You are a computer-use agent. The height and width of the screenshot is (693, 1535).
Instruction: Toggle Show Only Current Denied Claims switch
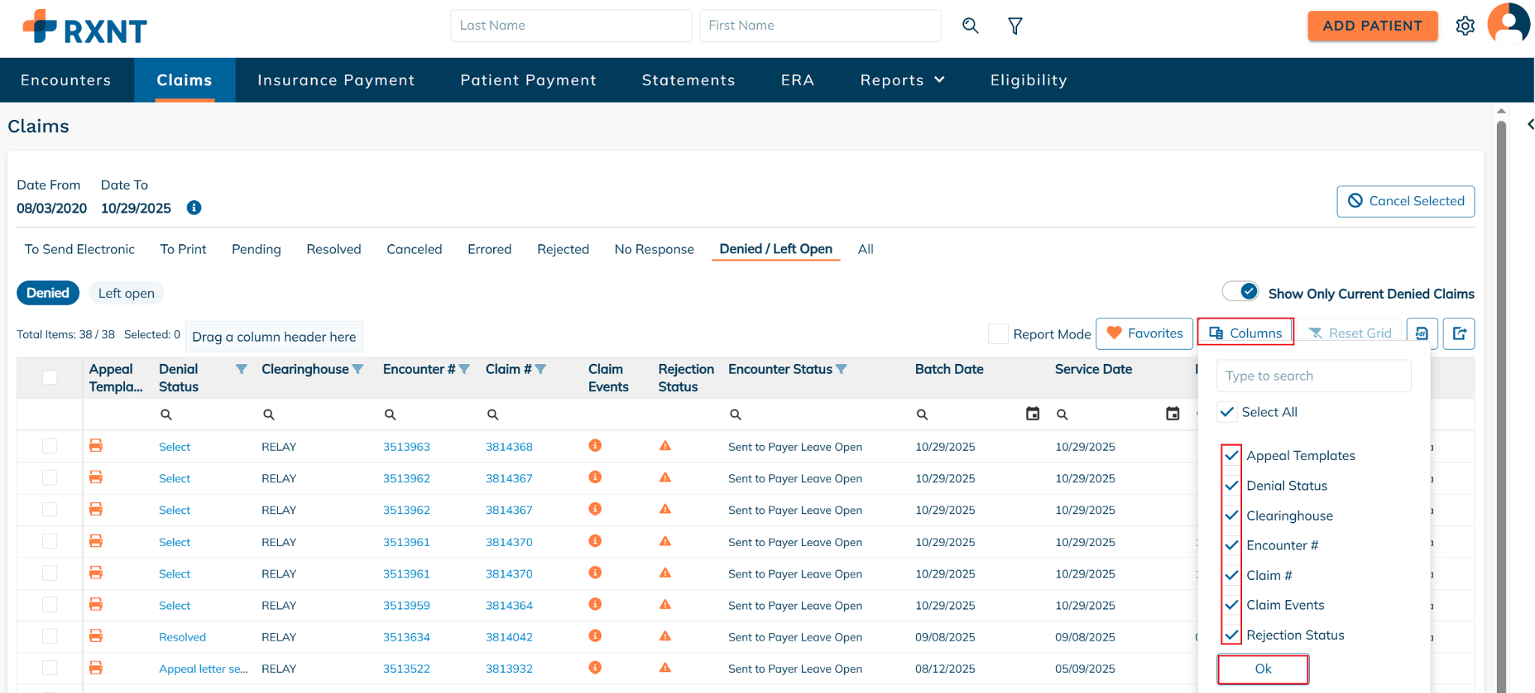[1240, 292]
